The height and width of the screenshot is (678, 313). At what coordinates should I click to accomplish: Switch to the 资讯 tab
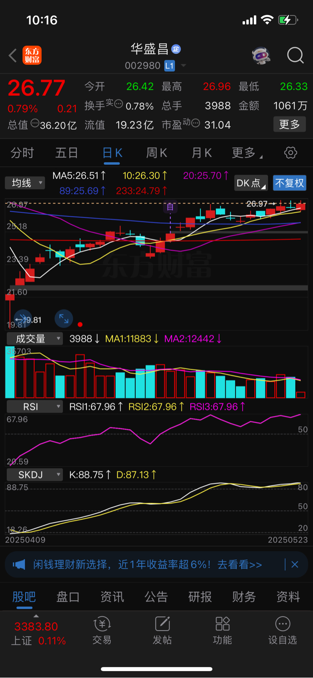click(x=112, y=597)
